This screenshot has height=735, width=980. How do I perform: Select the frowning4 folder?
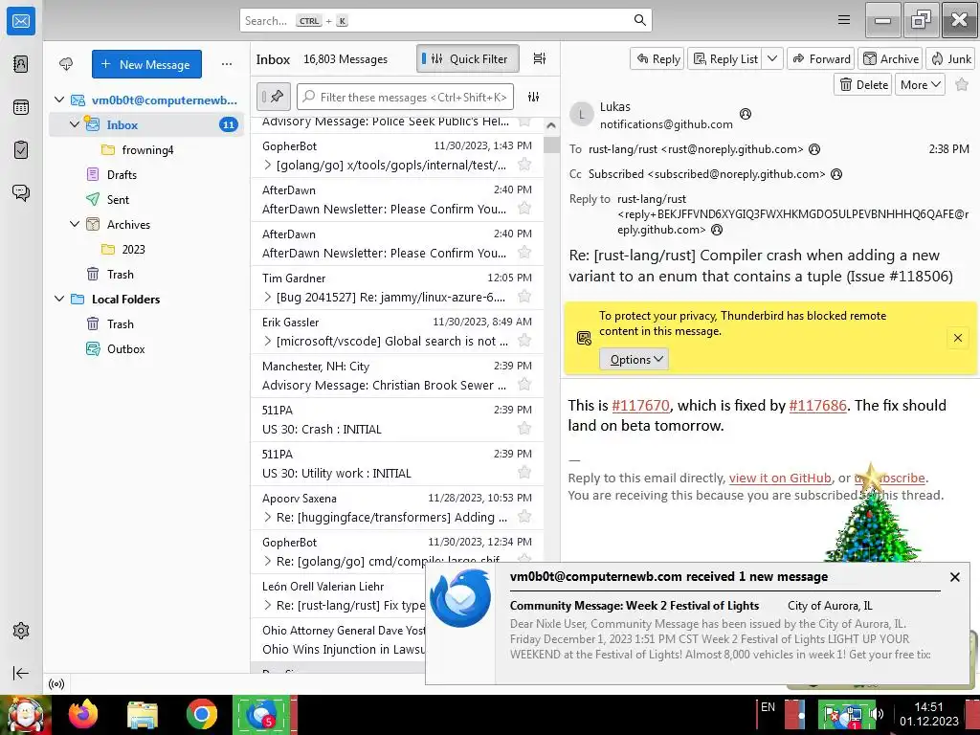147,149
